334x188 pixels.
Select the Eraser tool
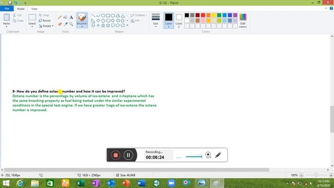(x=60, y=25)
